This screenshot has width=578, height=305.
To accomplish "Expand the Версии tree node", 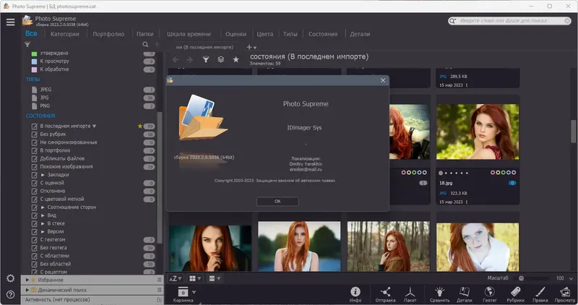I will tap(43, 231).
